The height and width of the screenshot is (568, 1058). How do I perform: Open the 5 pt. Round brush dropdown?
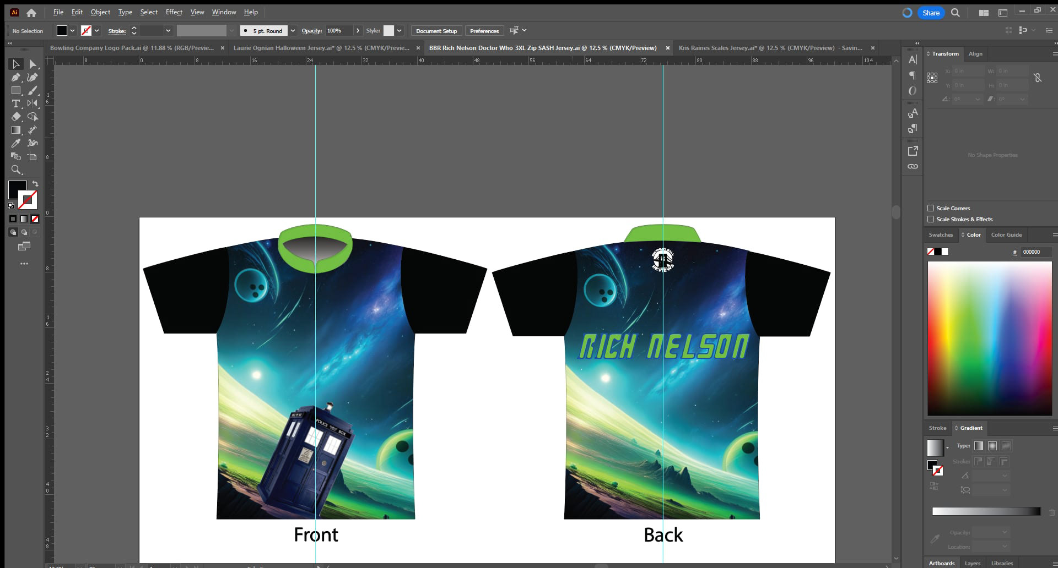293,31
